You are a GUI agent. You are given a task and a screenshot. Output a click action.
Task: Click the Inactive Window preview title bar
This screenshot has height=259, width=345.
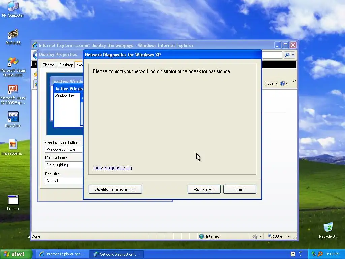pos(67,81)
